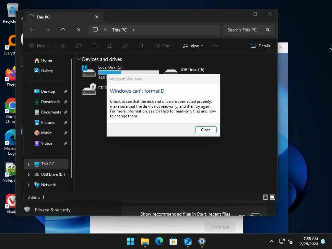Select Network in the navigation pane
The height and width of the screenshot is (249, 332).
[x=45, y=184]
